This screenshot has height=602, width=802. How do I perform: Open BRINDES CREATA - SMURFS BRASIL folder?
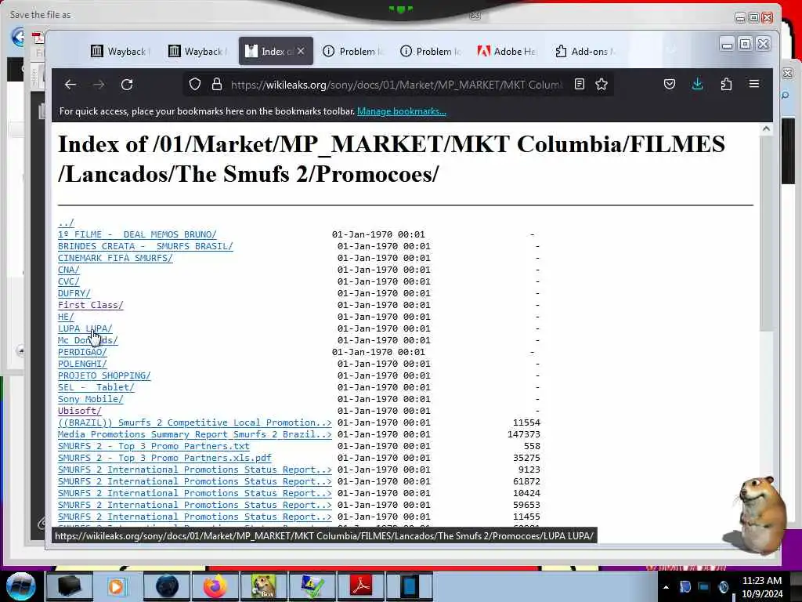click(145, 246)
